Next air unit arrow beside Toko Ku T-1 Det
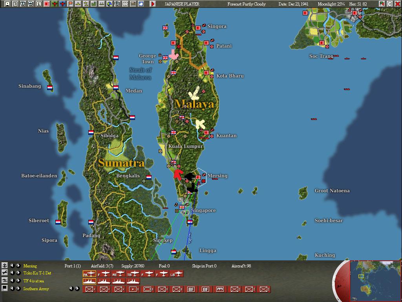The image size is (402, 302). [x=18, y=273]
